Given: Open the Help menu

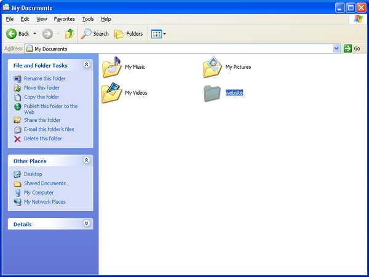Looking at the screenshot, I should coord(106,19).
